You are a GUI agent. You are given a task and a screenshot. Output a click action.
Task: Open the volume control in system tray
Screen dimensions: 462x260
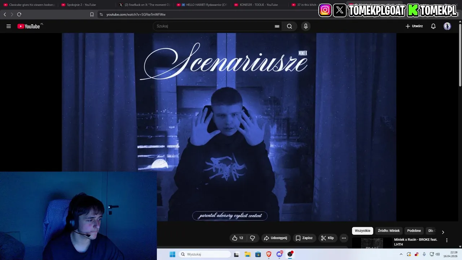pos(438,254)
